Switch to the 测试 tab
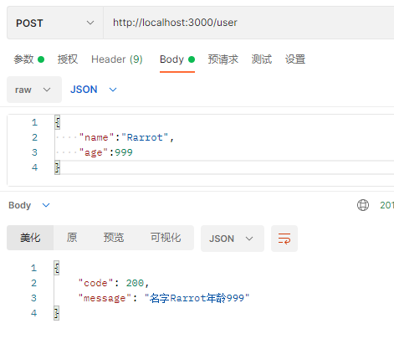394x339 pixels. (262, 59)
